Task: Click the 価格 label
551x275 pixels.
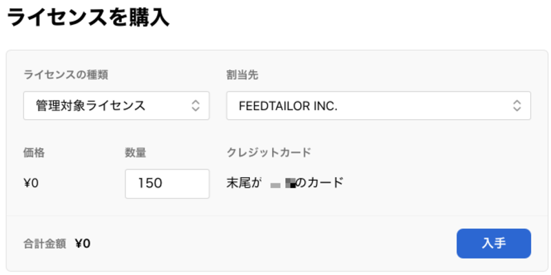Action: tap(34, 152)
